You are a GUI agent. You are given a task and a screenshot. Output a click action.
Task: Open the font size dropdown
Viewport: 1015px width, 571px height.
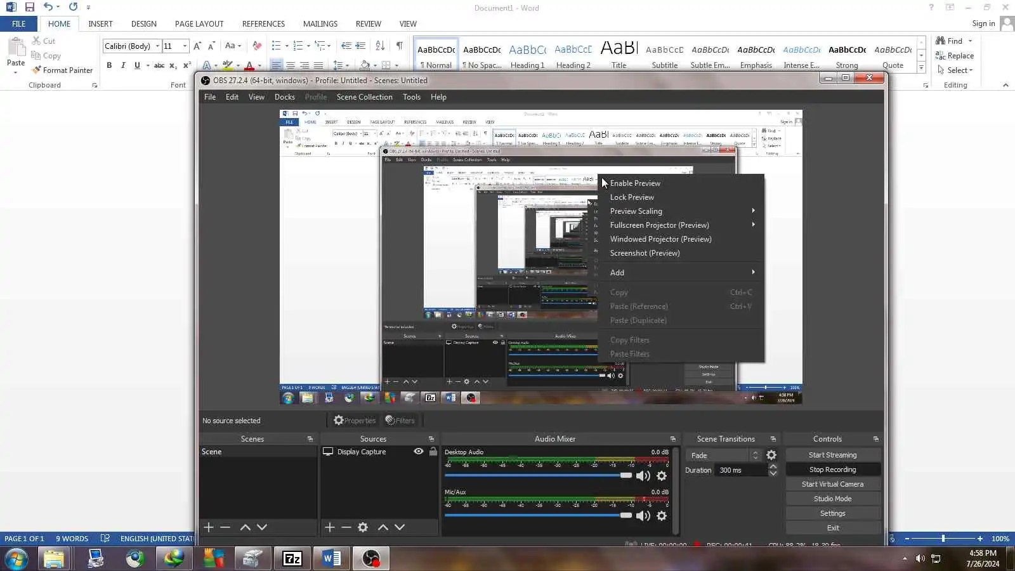[185, 46]
